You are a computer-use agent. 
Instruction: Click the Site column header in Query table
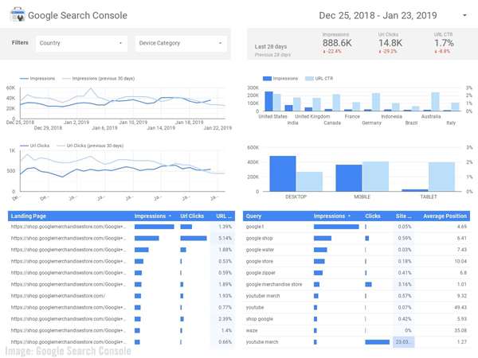(403, 216)
